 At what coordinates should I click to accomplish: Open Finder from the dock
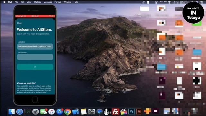[x=12, y=112]
